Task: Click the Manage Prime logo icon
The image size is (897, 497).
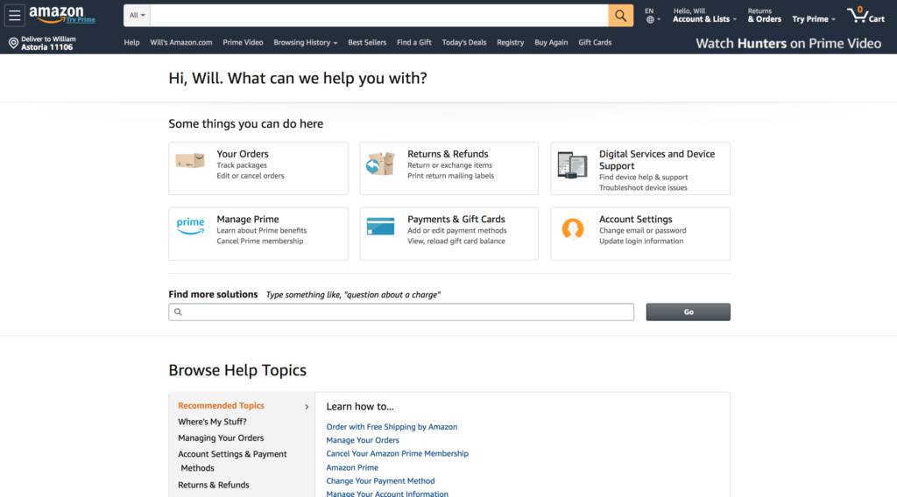Action: (x=190, y=226)
